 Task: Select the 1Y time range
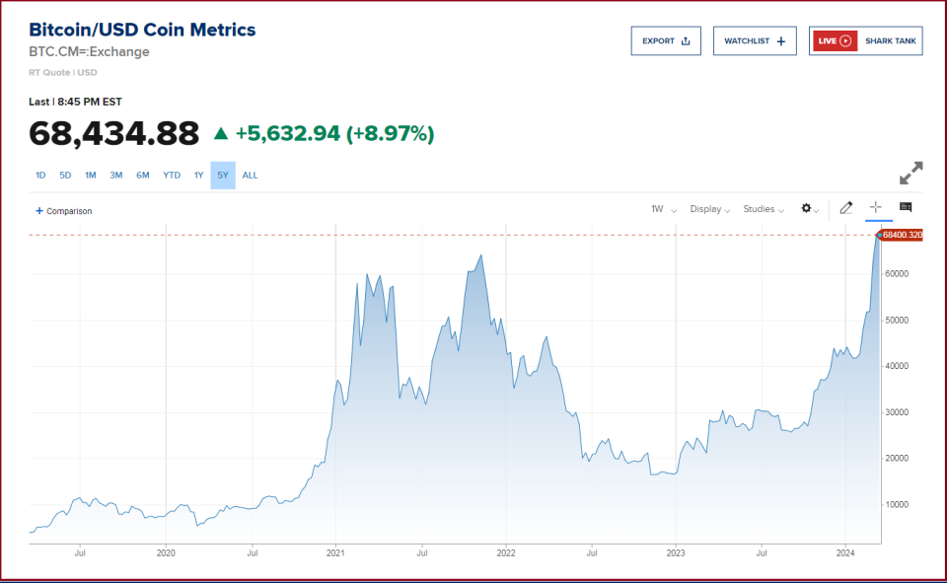pyautogui.click(x=198, y=176)
